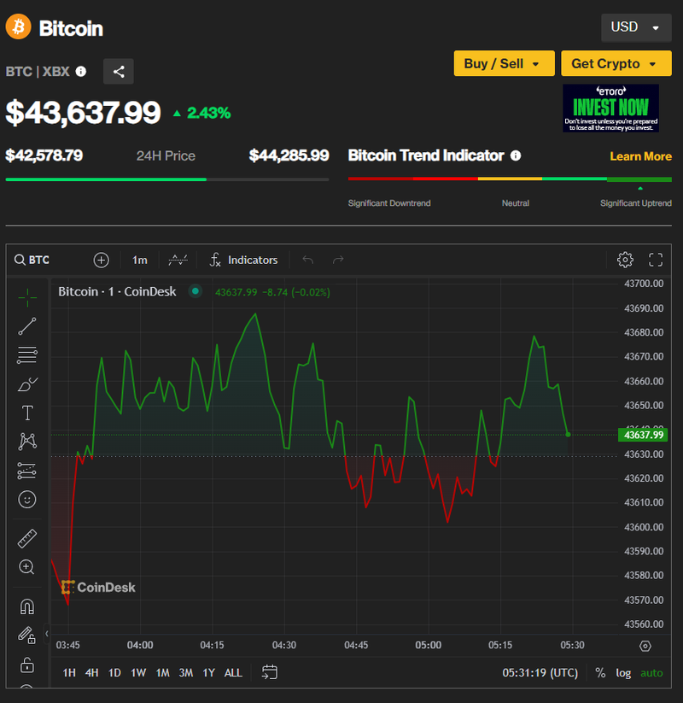
Task: Click the share icon next to BTC | XBX
Action: pyautogui.click(x=119, y=72)
